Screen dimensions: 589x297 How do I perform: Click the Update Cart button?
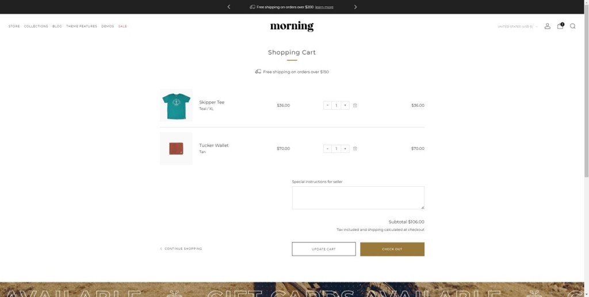coord(323,249)
